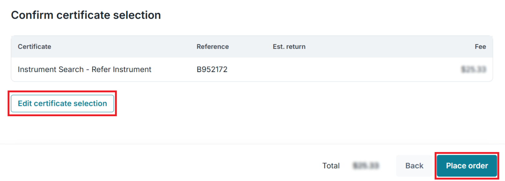Select the Instrument Search - Refer Instrument row

(84, 69)
